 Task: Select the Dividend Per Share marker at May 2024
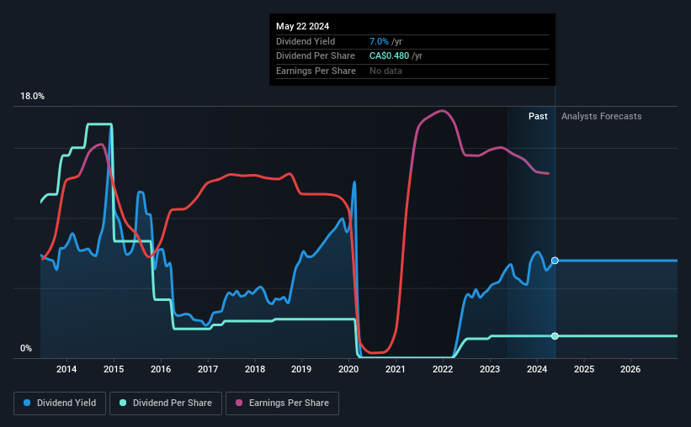point(555,336)
